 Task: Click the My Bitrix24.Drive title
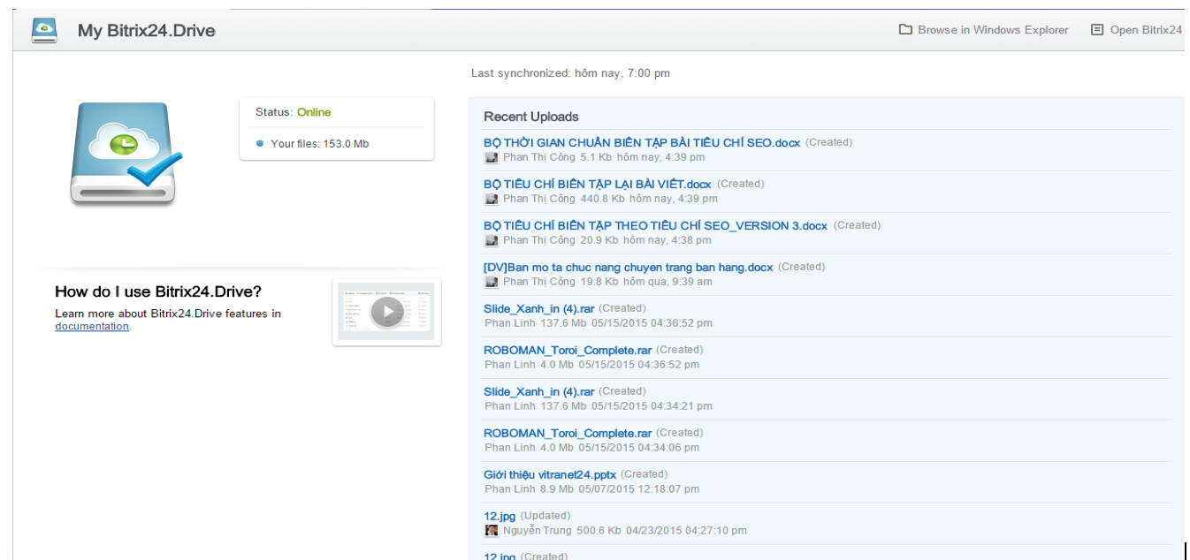[147, 30]
